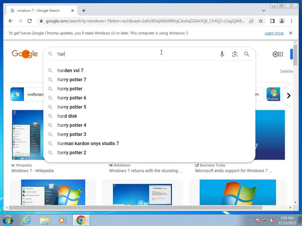Show next image filter chips arrow

288,96
